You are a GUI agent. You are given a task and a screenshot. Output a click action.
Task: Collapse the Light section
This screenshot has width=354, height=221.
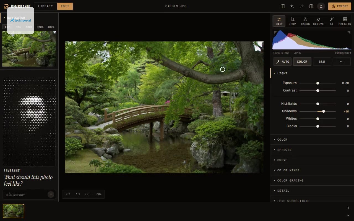(312, 73)
